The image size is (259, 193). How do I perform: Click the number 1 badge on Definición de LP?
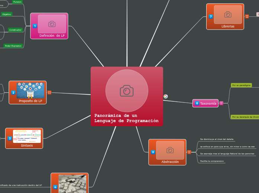(x=35, y=26)
